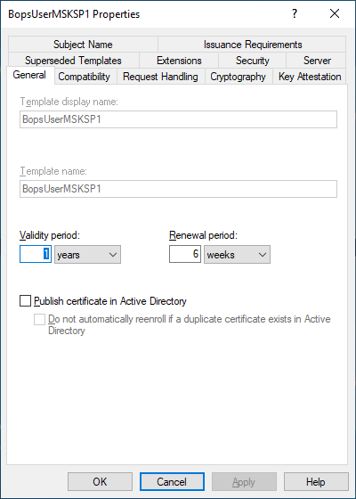Open the Subject Name tab

tap(83, 45)
